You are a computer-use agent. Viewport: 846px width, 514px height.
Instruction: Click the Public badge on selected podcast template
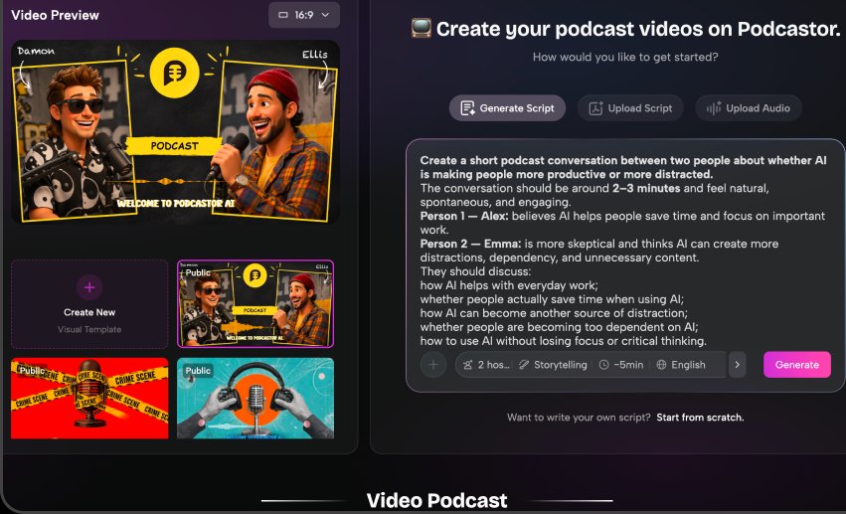[x=198, y=272]
